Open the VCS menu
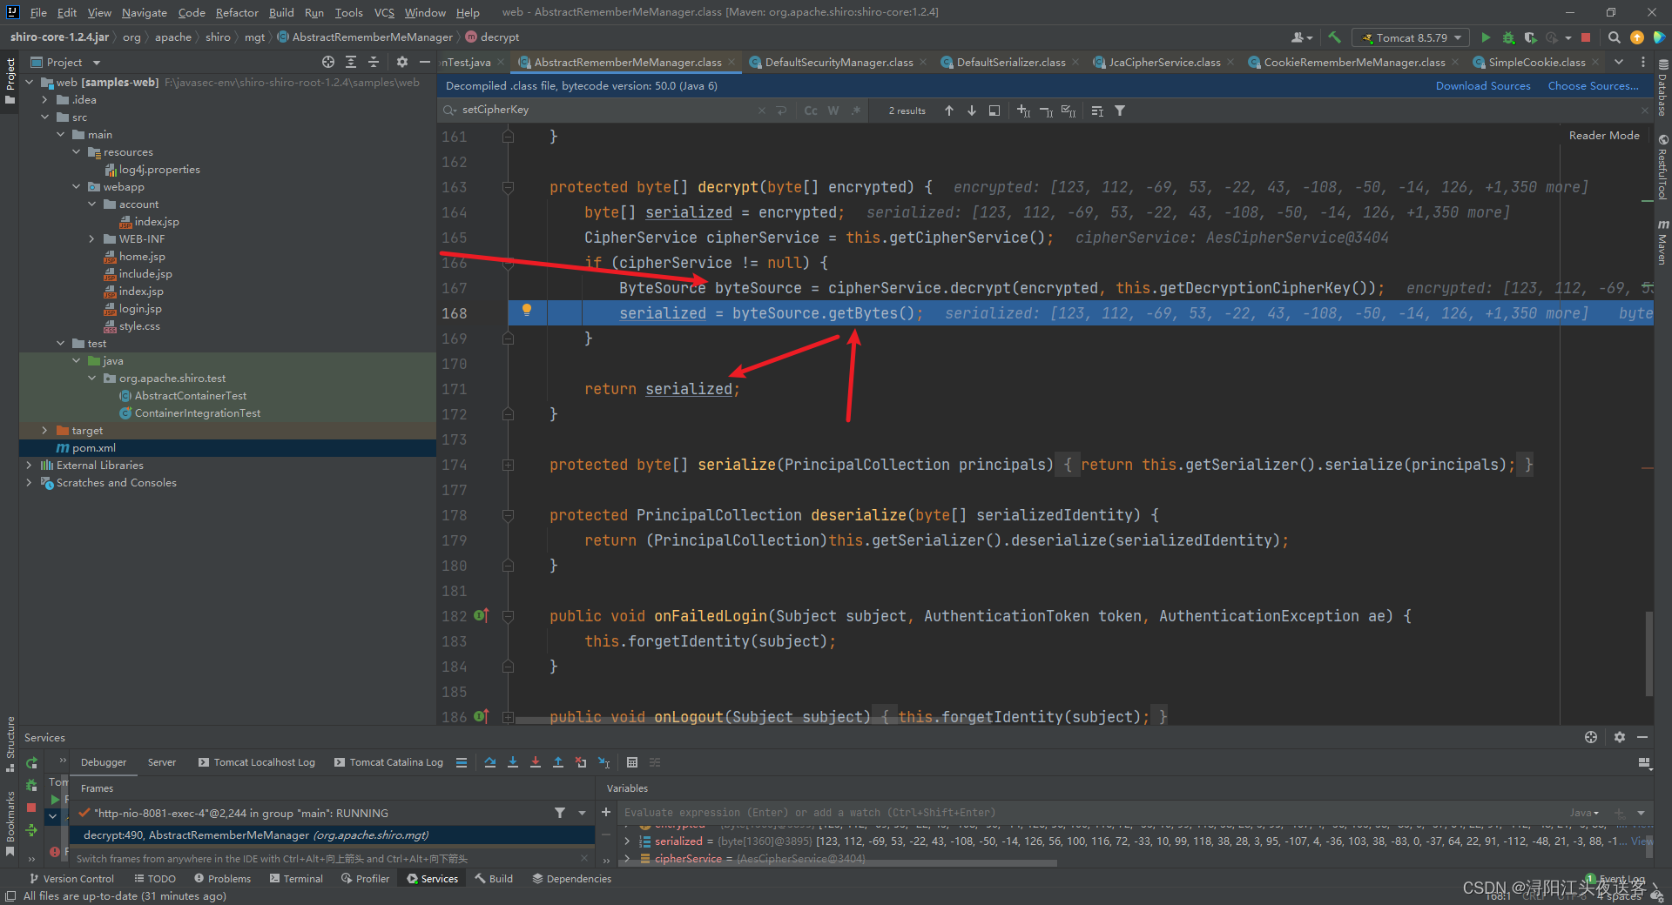Screen dimensions: 1672x905 (384, 12)
